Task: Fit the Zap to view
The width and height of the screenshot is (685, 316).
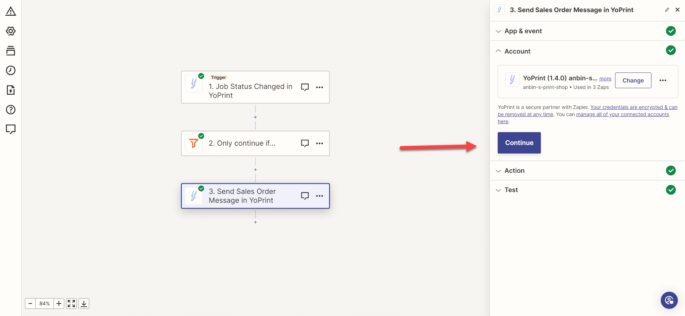Action: pos(71,304)
